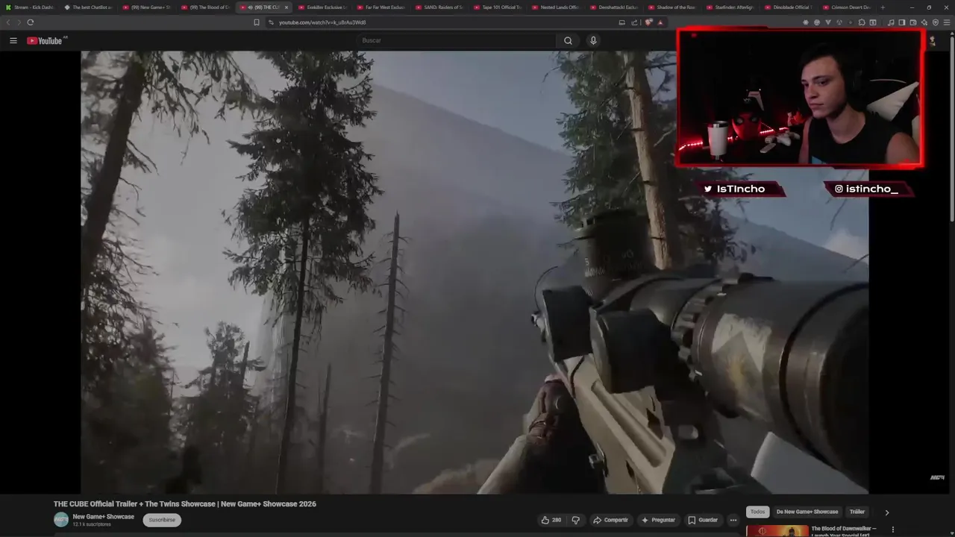The height and width of the screenshot is (537, 955).
Task: Click the cast screen icon in address bar
Action: 621,22
